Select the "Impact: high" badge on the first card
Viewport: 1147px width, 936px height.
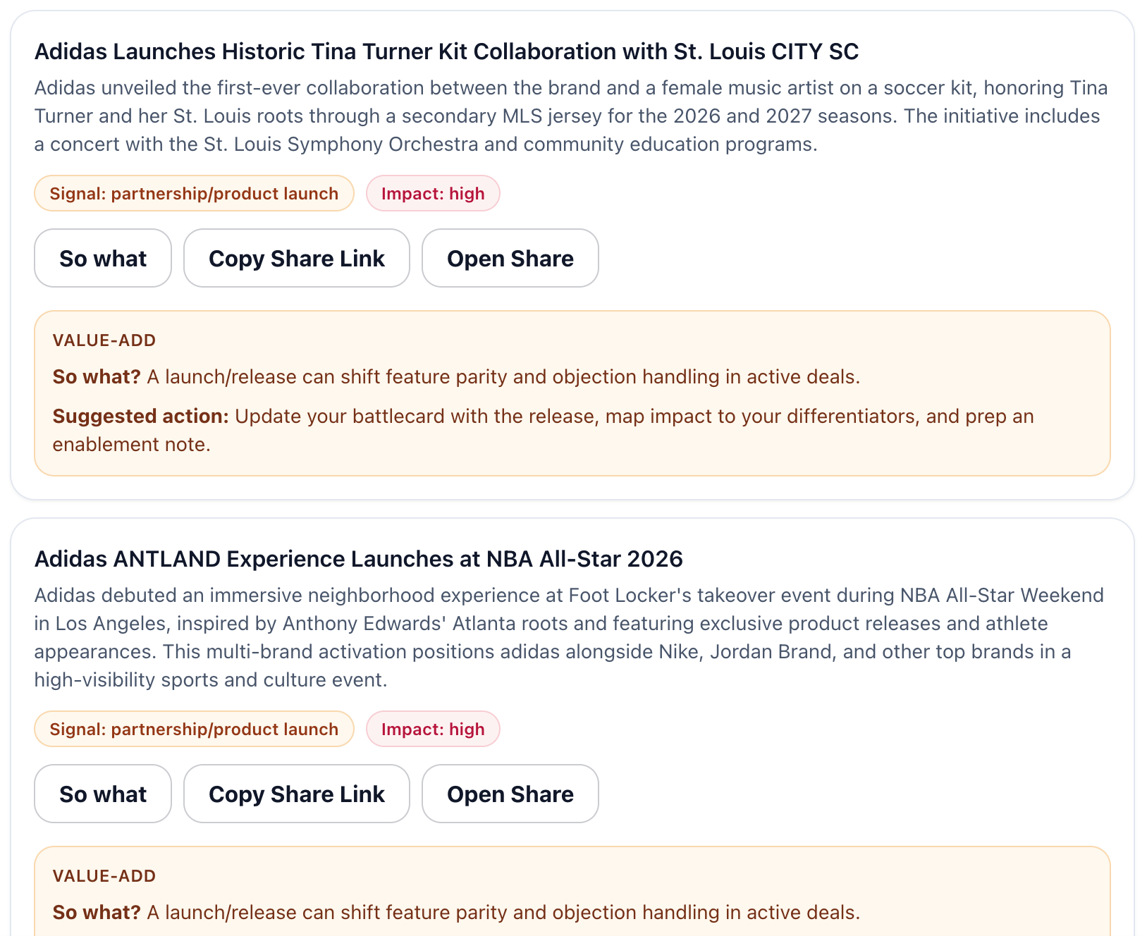coord(433,193)
